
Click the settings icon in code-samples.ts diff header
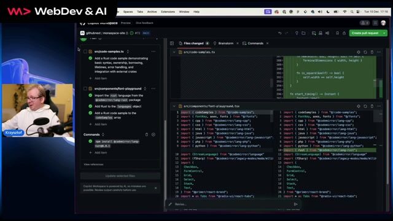pyautogui.click(x=359, y=52)
